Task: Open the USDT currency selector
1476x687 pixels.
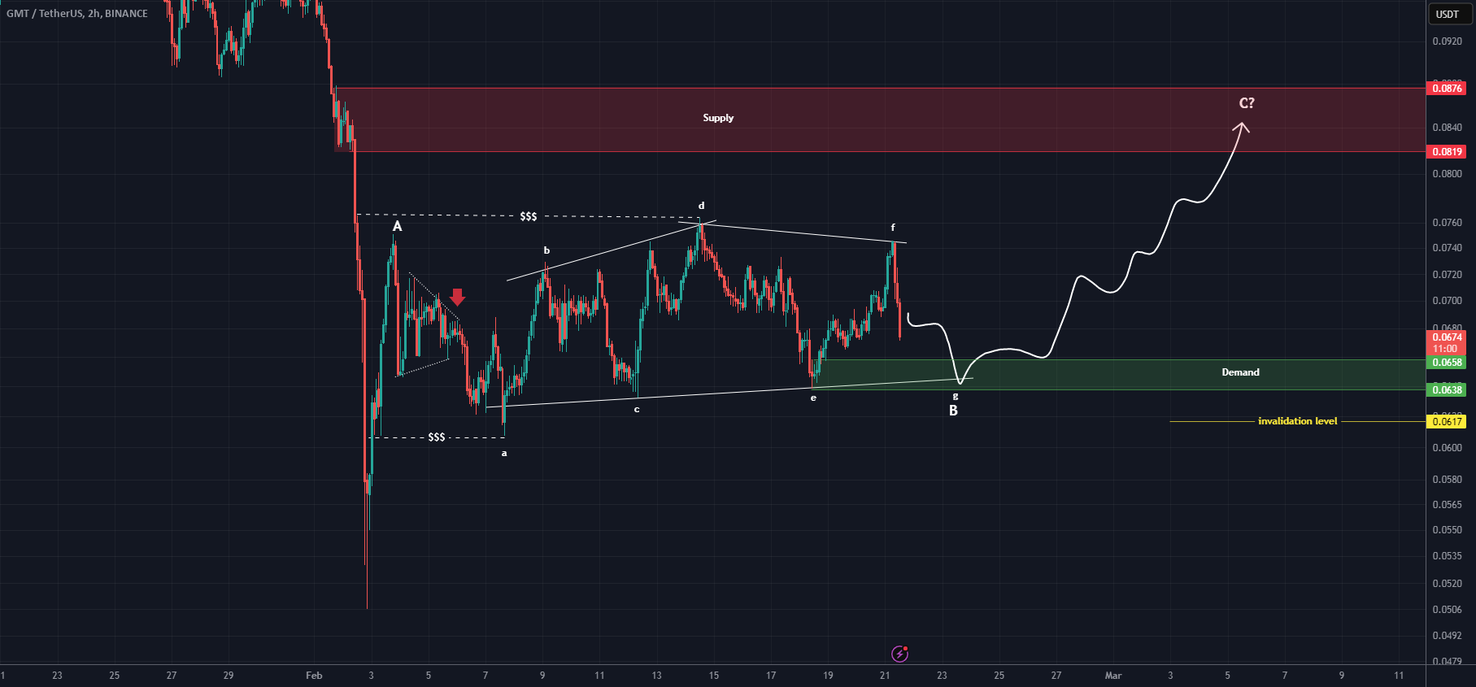Action: (1448, 14)
